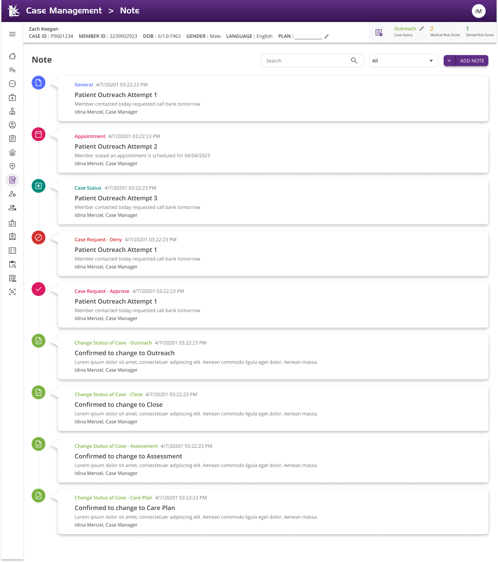Open the Medical Risk Score tile
The width and height of the screenshot is (498, 562).
tap(445, 32)
